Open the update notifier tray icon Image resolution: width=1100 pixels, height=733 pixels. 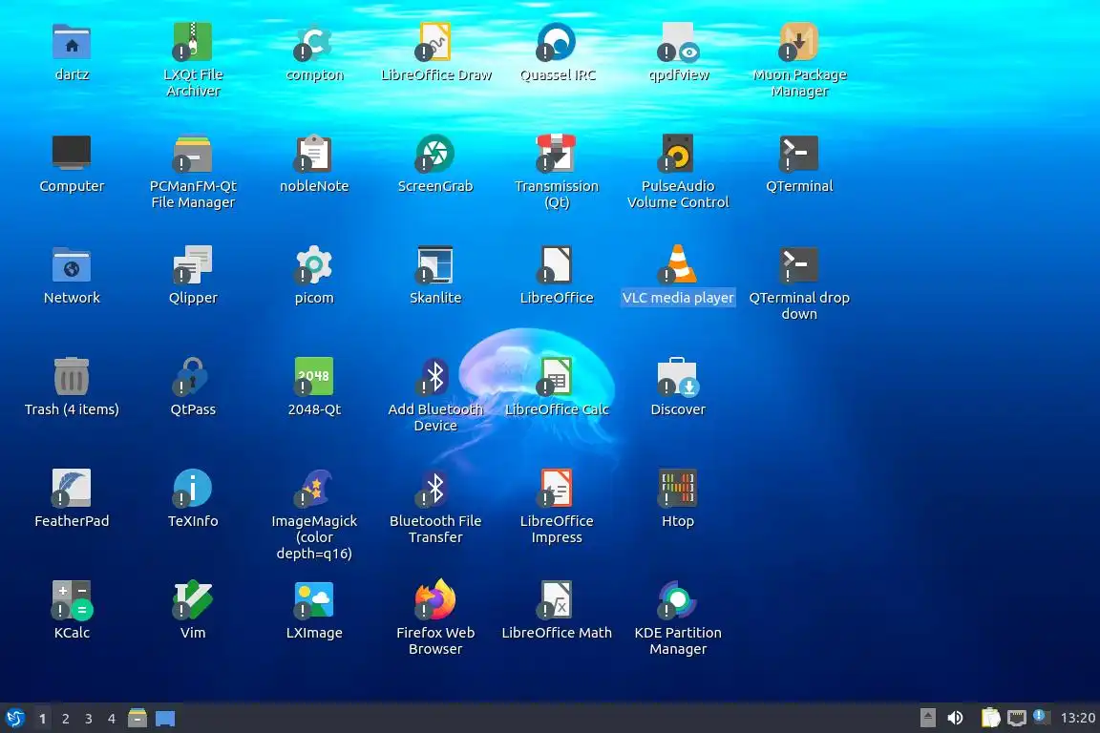[1042, 717]
